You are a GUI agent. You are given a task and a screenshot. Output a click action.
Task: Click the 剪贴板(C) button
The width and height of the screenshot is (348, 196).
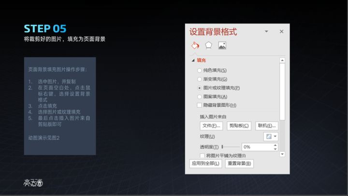(x=239, y=126)
